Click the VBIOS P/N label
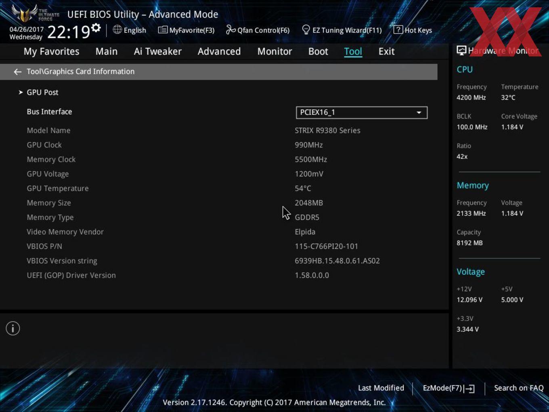The width and height of the screenshot is (549, 412). click(x=44, y=246)
